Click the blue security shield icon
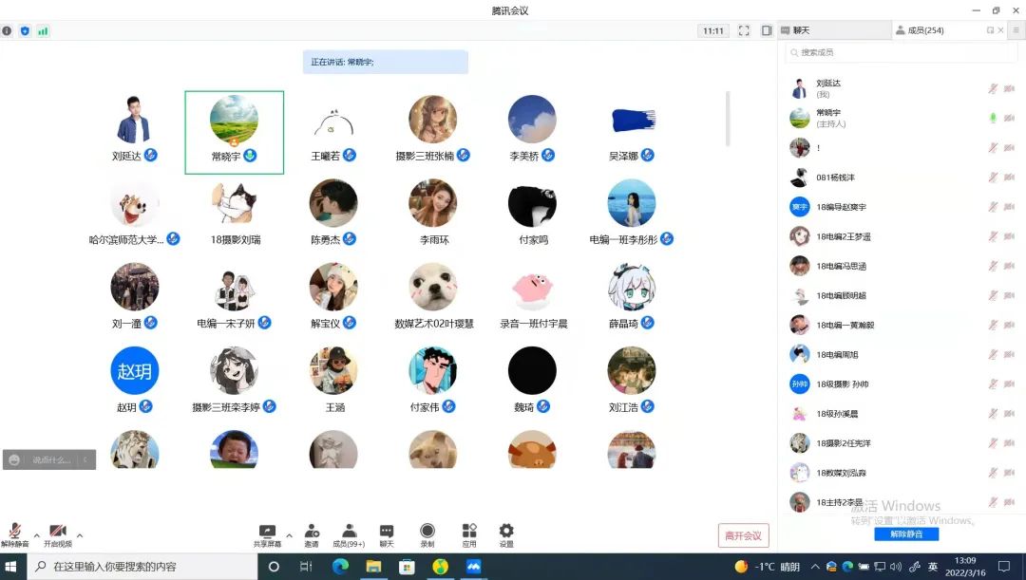The image size is (1026, 580). (x=25, y=30)
